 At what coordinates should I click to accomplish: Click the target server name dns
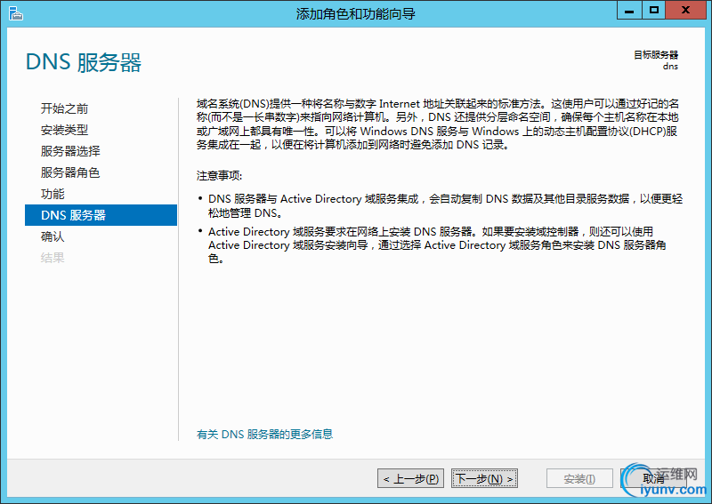coord(670,67)
